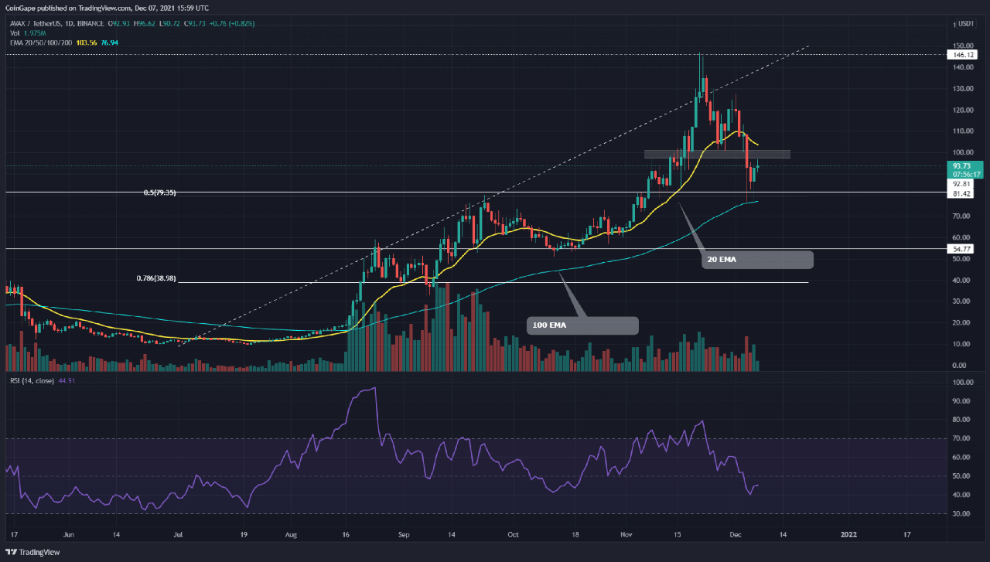Click the 2022 date axis label
The image size is (990, 562).
pyautogui.click(x=848, y=534)
